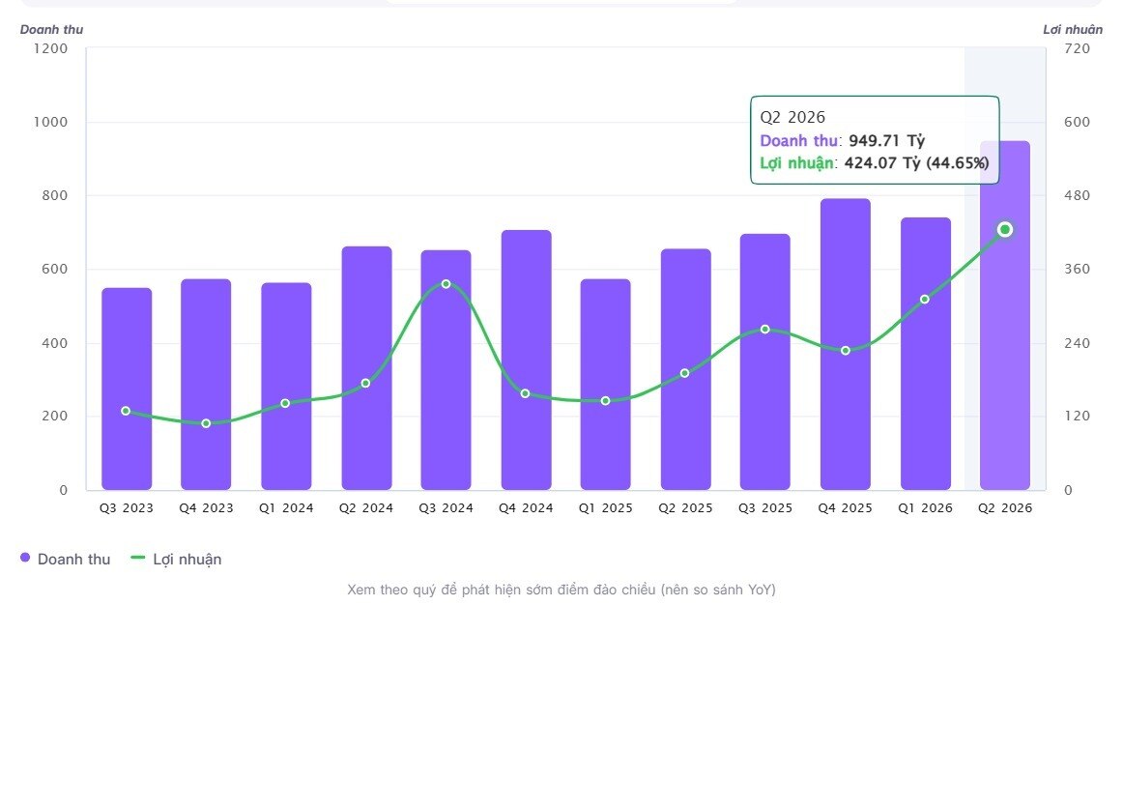This screenshot has height=807, width=1123.
Task: Select the Q1 2024 revenue bar
Action: [x=286, y=387]
